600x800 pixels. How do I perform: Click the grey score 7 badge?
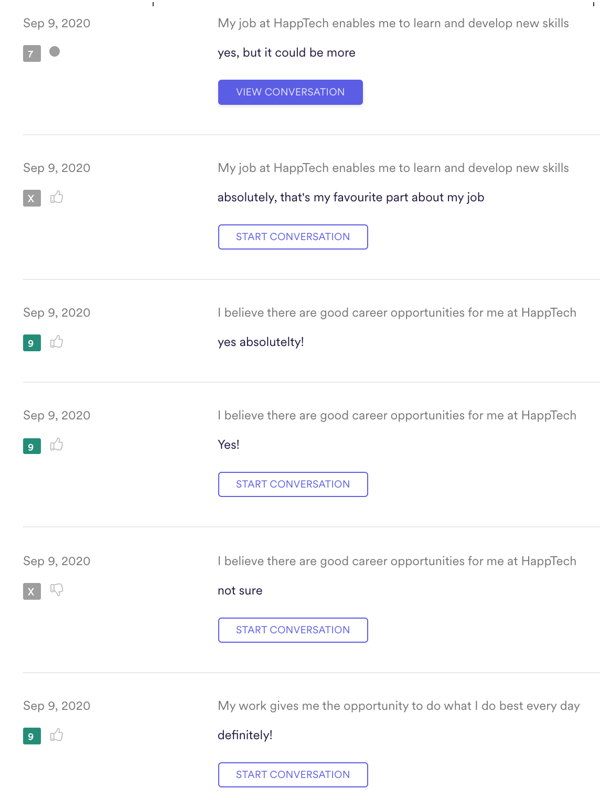(32, 53)
